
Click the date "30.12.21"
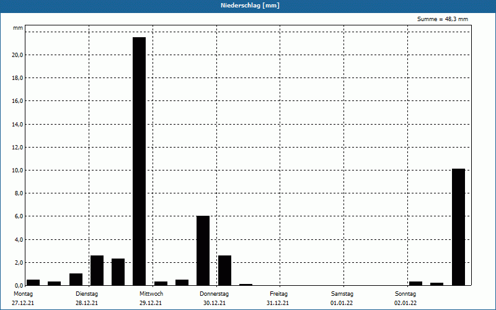pyautogui.click(x=215, y=303)
